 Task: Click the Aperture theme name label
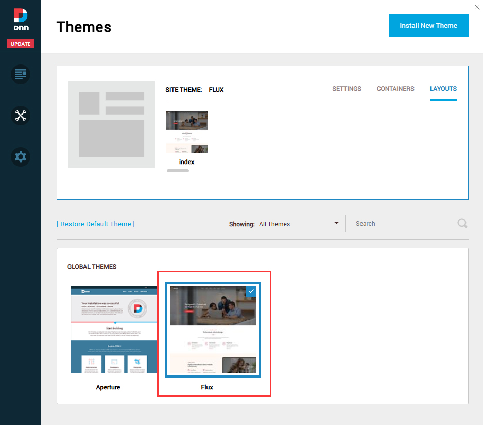108,387
